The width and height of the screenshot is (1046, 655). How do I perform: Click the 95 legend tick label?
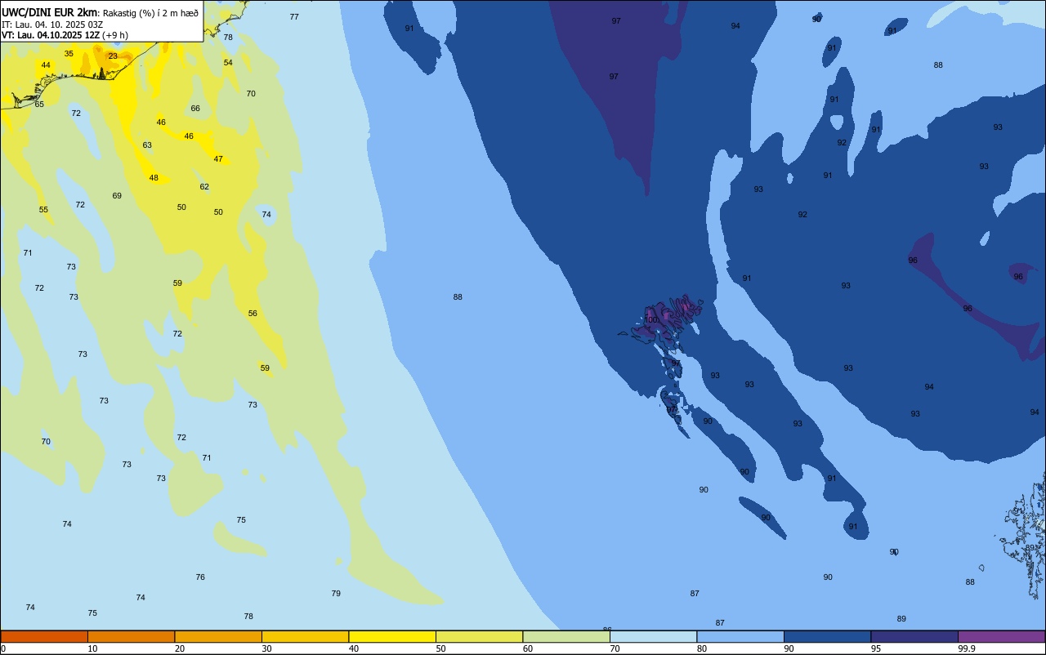[x=875, y=648]
